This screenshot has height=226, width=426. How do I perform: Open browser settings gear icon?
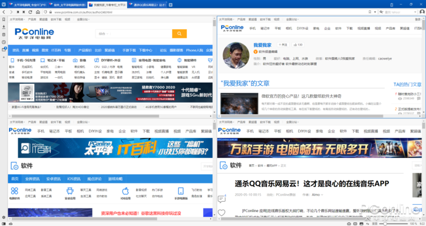pos(4,217)
